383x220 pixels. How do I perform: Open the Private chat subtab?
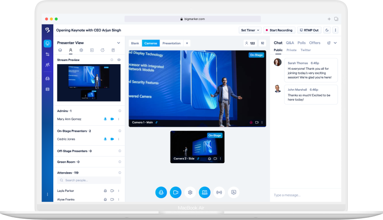[x=291, y=50]
